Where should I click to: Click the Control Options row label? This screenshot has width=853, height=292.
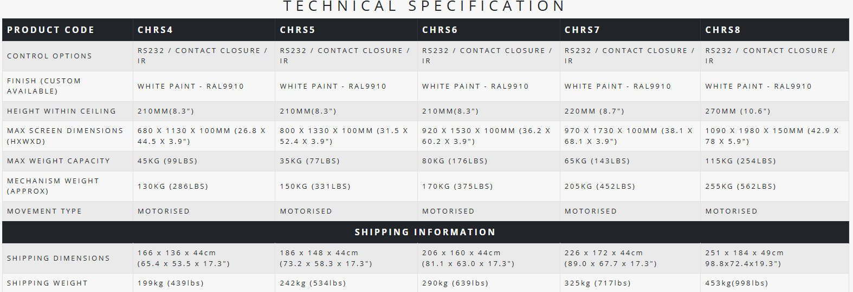click(49, 56)
